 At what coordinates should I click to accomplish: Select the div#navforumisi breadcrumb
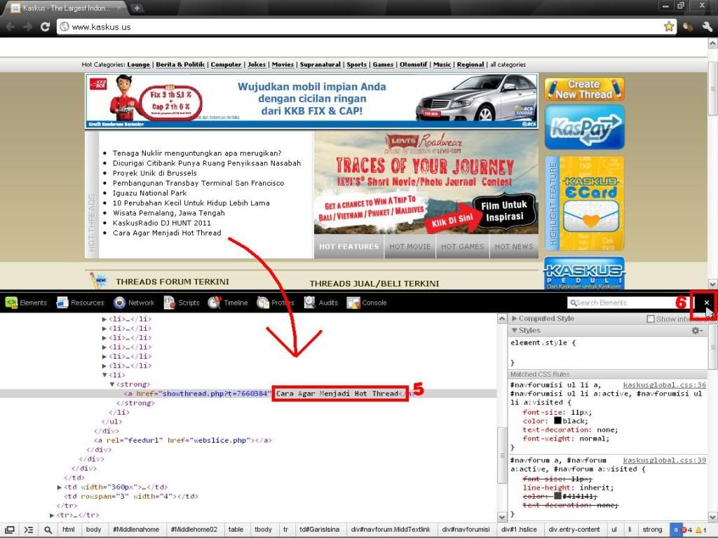coord(466,530)
